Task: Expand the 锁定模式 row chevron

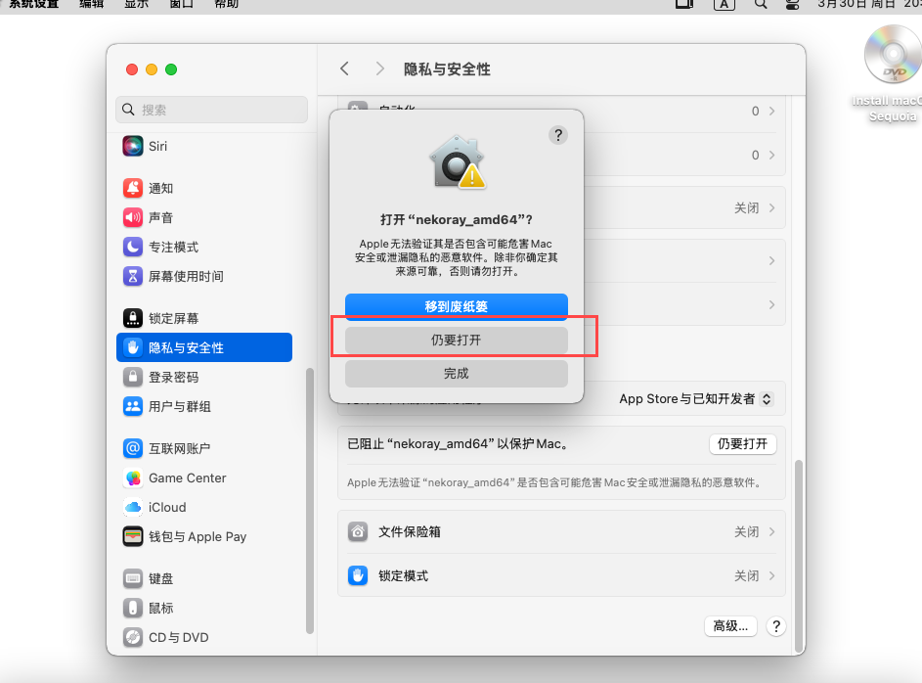Action: pos(772,575)
